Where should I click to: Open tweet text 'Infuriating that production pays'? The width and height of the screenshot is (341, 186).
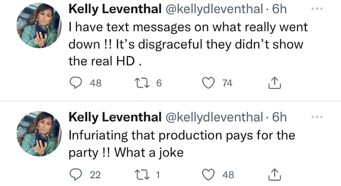[x=182, y=135]
